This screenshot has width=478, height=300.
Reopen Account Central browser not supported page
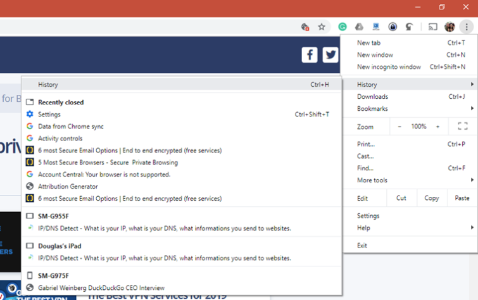tap(182, 175)
